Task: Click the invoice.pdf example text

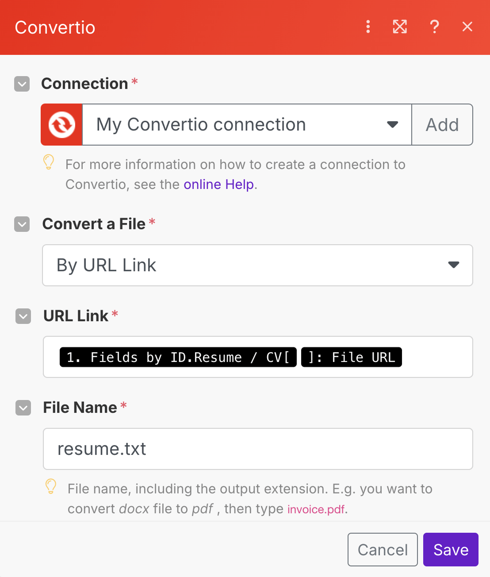Action: coord(316,509)
